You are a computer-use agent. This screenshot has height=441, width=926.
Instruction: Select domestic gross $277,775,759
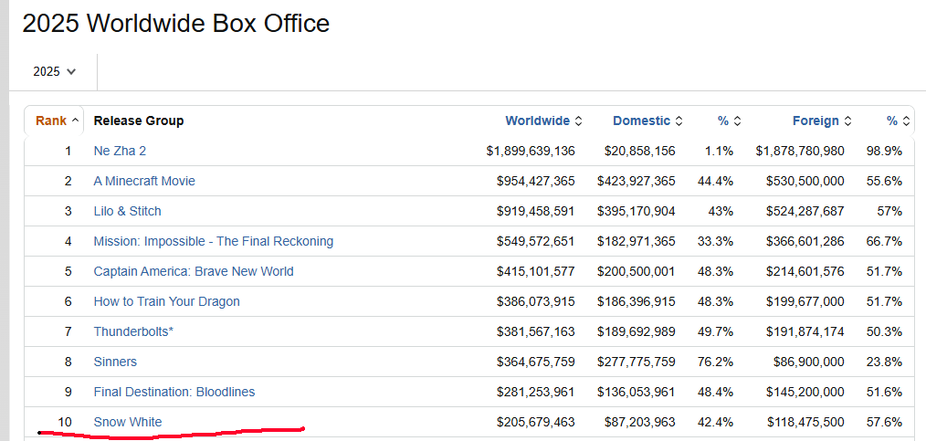636,362
